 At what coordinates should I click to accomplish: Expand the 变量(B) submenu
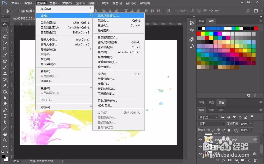64,88
